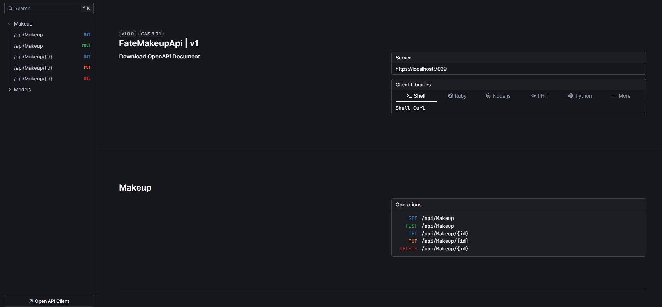This screenshot has width=662, height=307.
Task: Click the search magnifier icon
Action: coord(10,8)
